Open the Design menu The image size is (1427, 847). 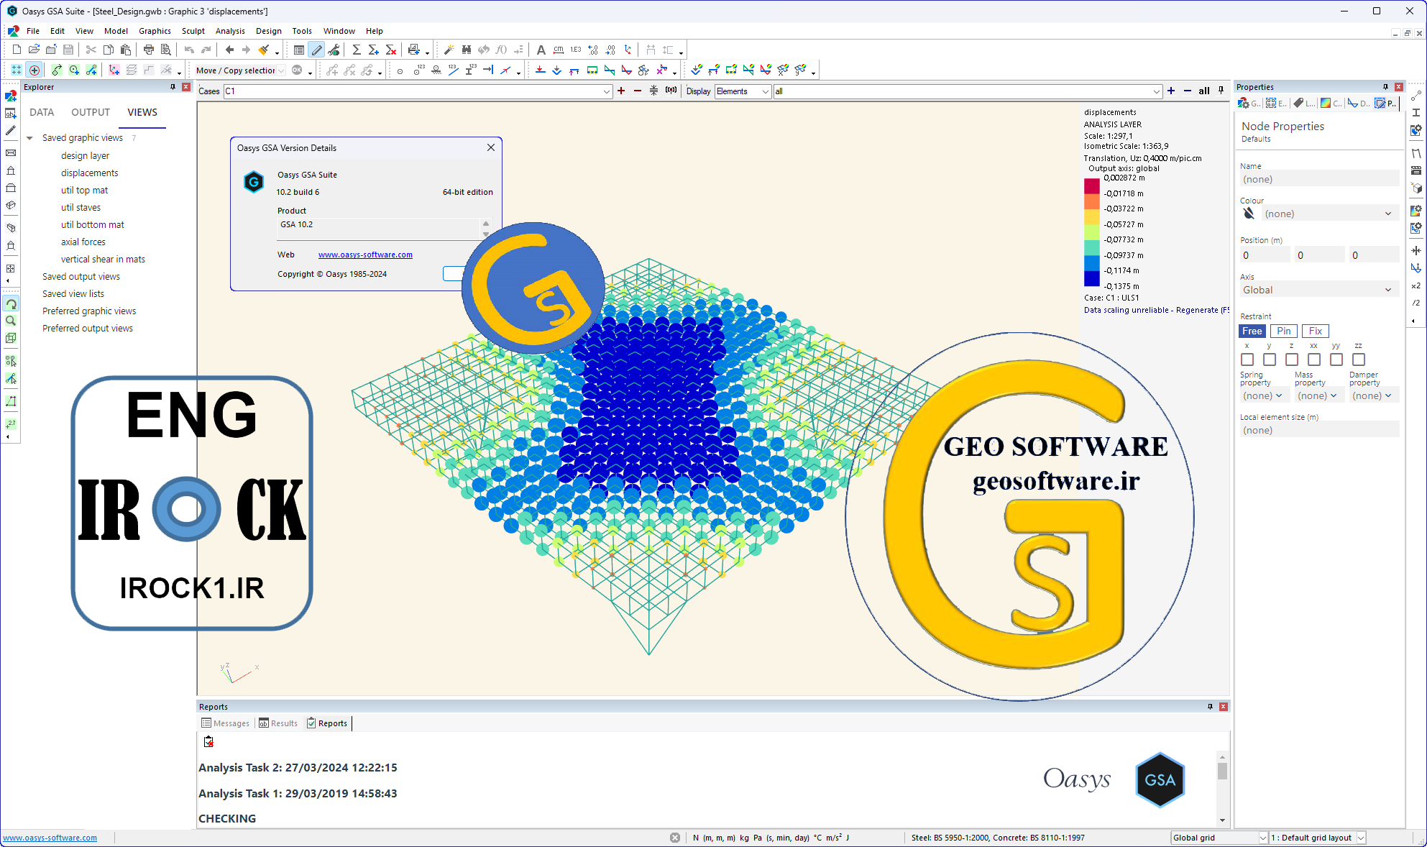coord(268,31)
